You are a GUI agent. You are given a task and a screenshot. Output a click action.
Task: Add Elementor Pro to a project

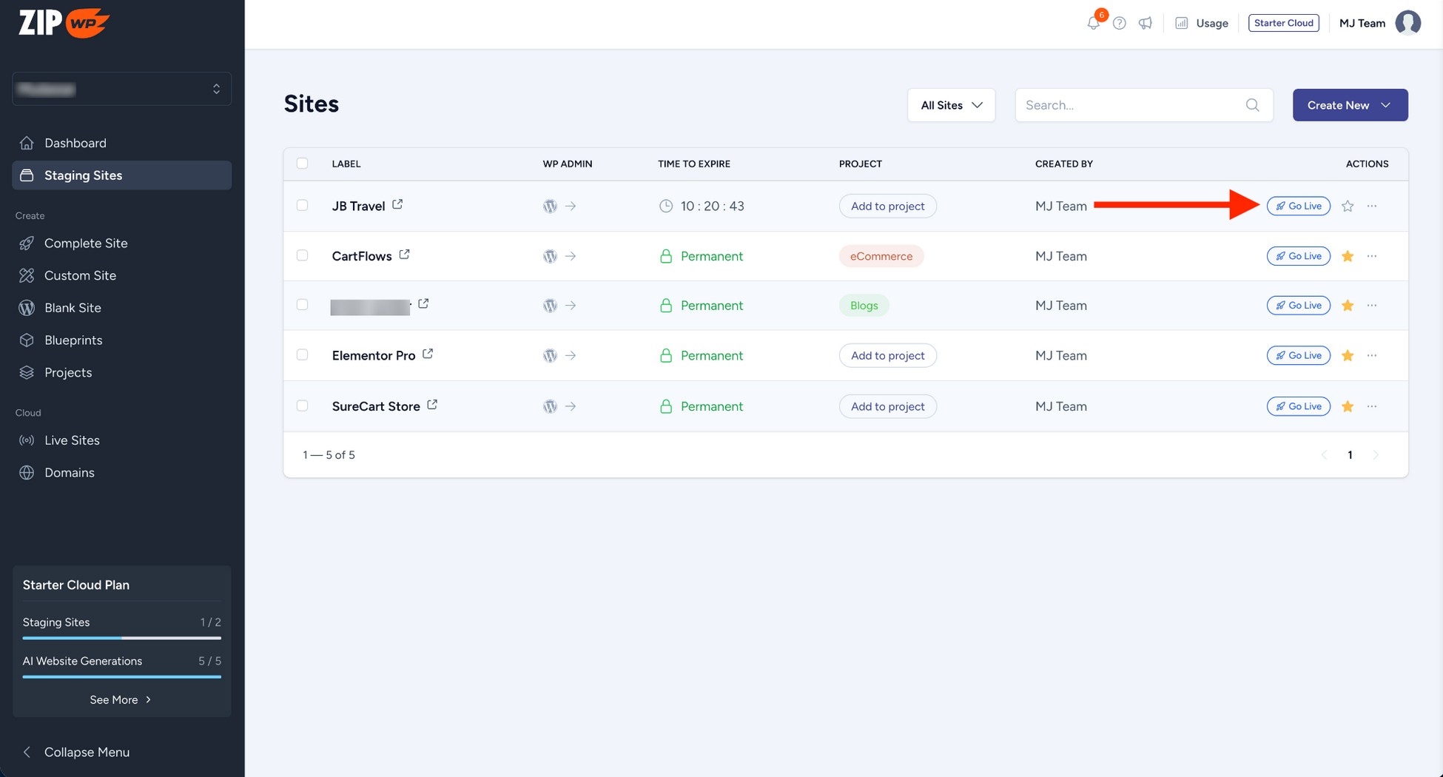(x=887, y=355)
